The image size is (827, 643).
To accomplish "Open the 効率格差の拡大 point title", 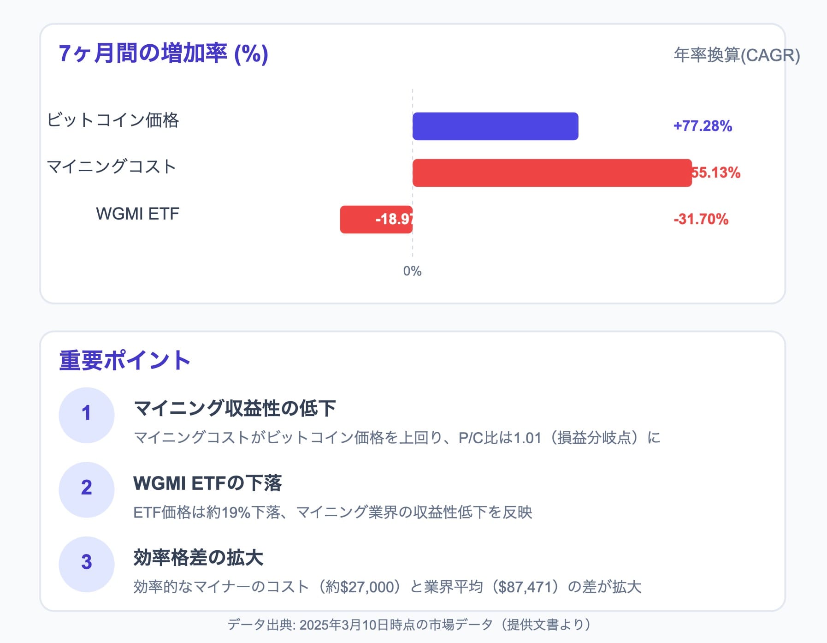I will coord(198,558).
